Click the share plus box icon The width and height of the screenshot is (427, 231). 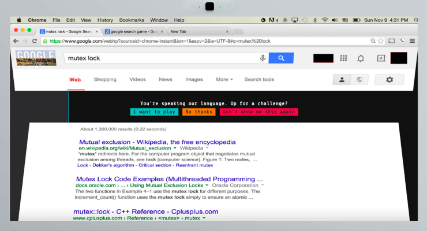[380, 58]
